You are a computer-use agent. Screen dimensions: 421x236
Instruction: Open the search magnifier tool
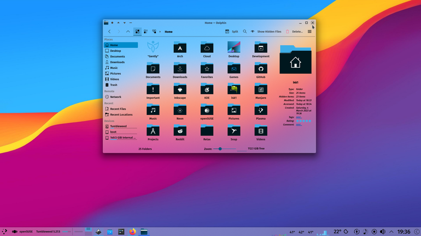point(244,32)
